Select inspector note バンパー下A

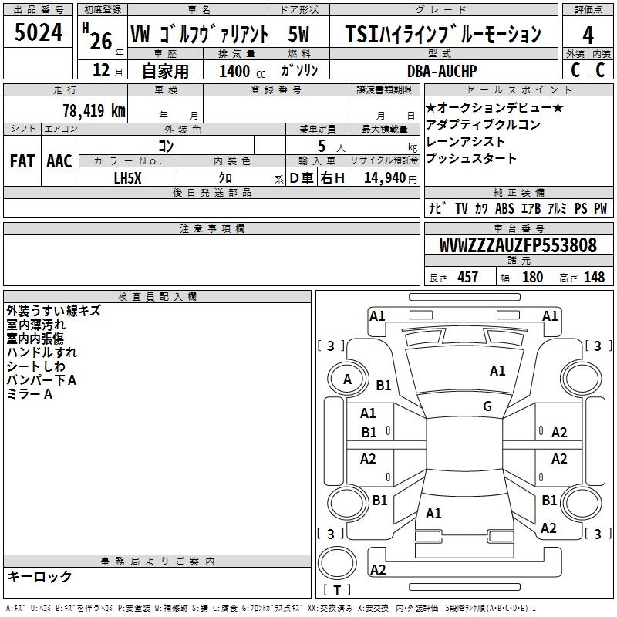pyautogui.click(x=42, y=380)
